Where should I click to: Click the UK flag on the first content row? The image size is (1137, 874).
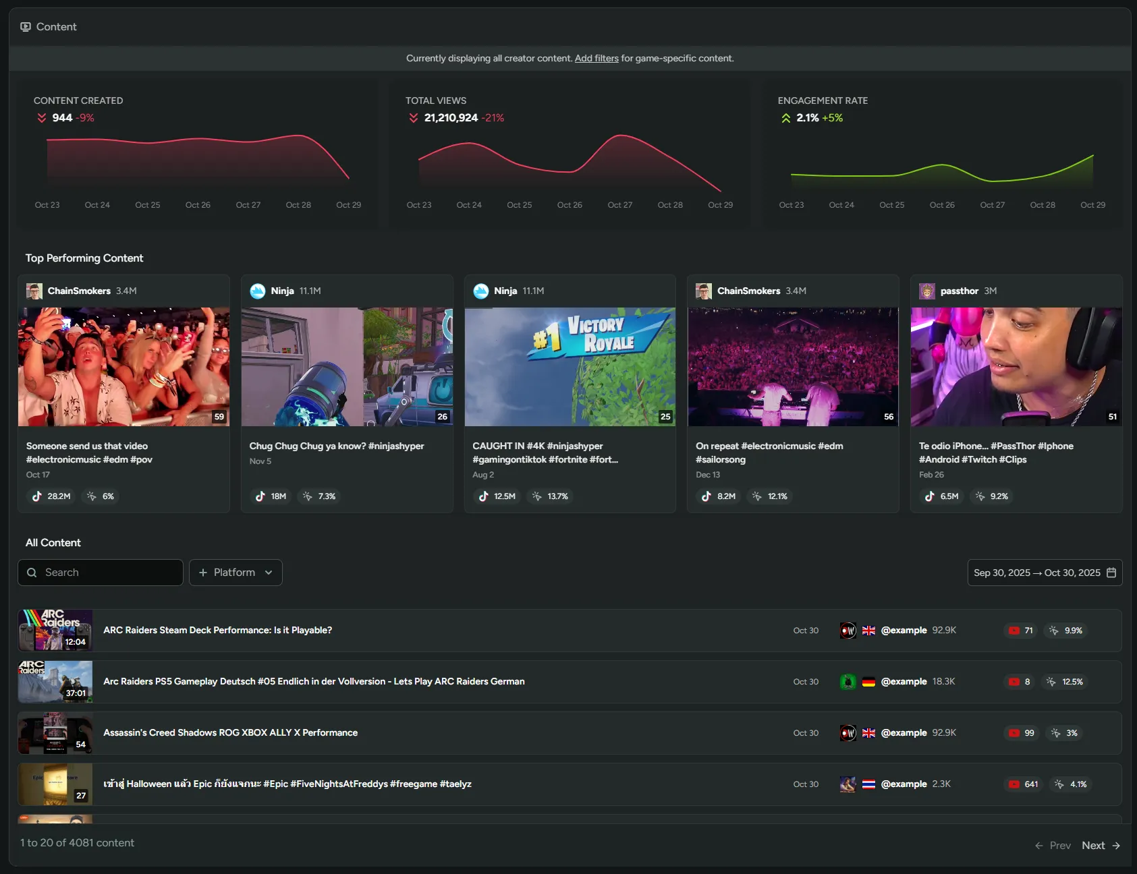click(x=868, y=630)
